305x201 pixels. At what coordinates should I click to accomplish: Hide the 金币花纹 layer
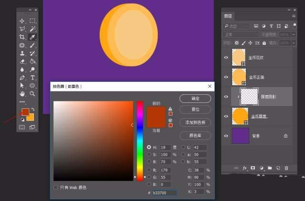[x=226, y=57]
